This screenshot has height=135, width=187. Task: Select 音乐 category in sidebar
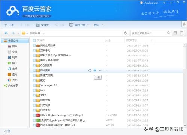click(13, 69)
